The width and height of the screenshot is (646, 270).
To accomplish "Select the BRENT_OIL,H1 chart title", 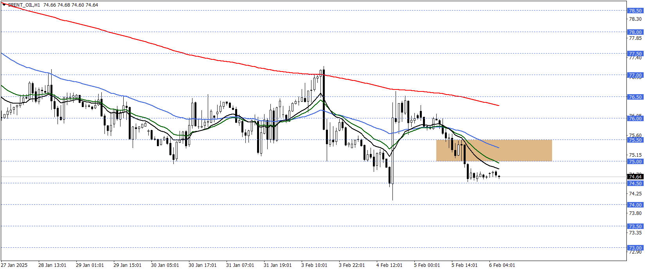I will 24,5.
